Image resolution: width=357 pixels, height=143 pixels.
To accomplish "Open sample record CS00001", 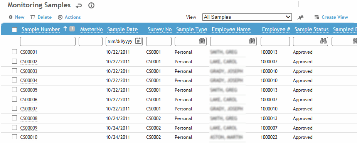I will pos(29,52).
